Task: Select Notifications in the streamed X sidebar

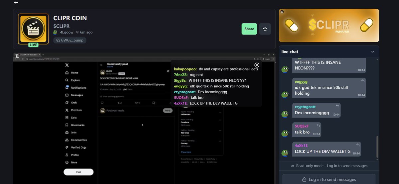Action: pyautogui.click(x=76, y=88)
